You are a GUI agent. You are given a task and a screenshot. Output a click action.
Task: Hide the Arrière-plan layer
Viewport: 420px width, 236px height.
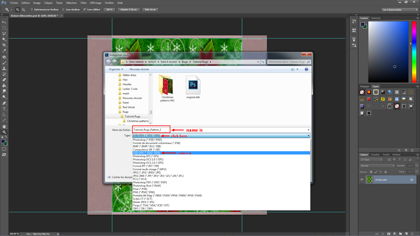(362, 180)
